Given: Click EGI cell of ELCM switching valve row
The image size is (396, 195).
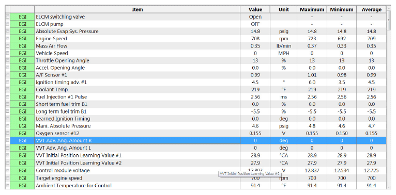Looking at the screenshot, I should pos(22,17).
